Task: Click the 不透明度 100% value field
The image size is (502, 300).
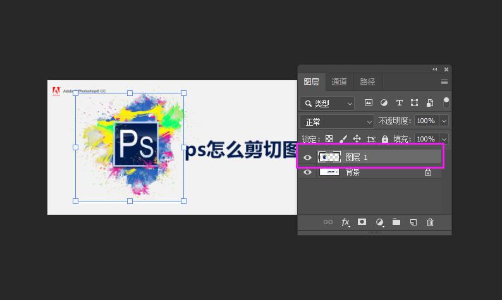Action: tap(426, 121)
